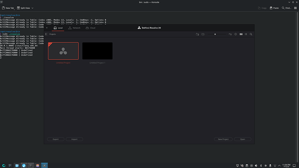Viewport: 299px width, 168px height.
Task: Click the show desktop icon at taskbar end
Action: point(294,165)
